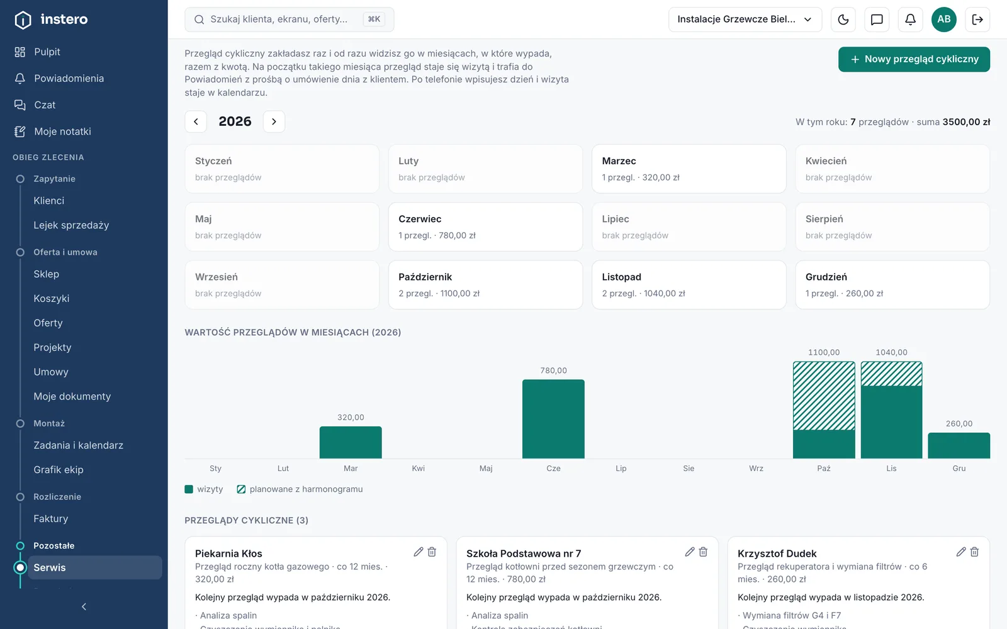Collapse the Zapytanie sidebar section
The height and width of the screenshot is (629, 1007).
coord(54,179)
